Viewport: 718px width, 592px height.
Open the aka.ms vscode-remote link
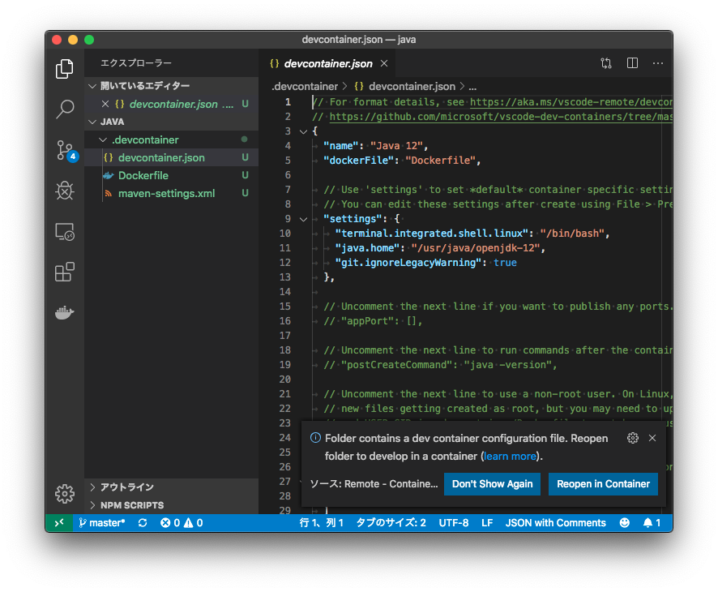[571, 101]
